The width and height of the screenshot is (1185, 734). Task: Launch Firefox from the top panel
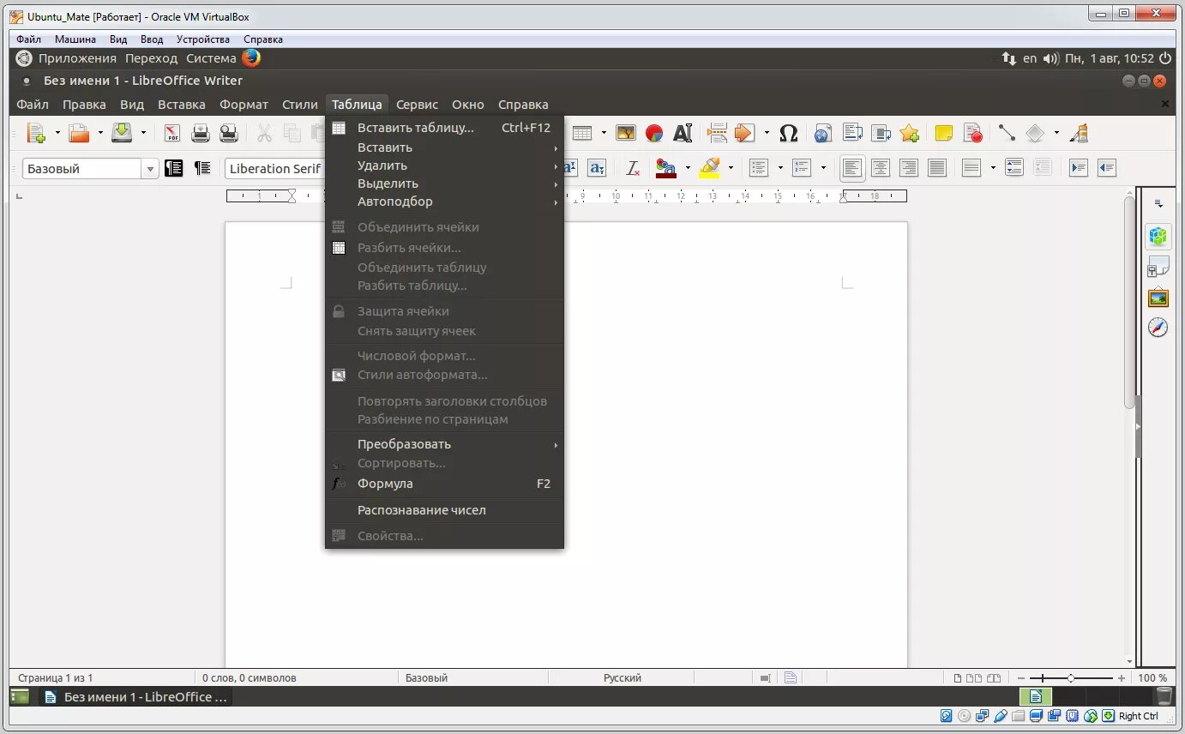click(x=251, y=58)
